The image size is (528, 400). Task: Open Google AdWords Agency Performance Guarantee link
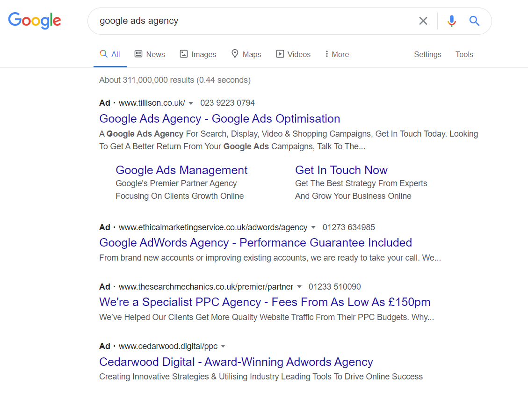pos(255,243)
